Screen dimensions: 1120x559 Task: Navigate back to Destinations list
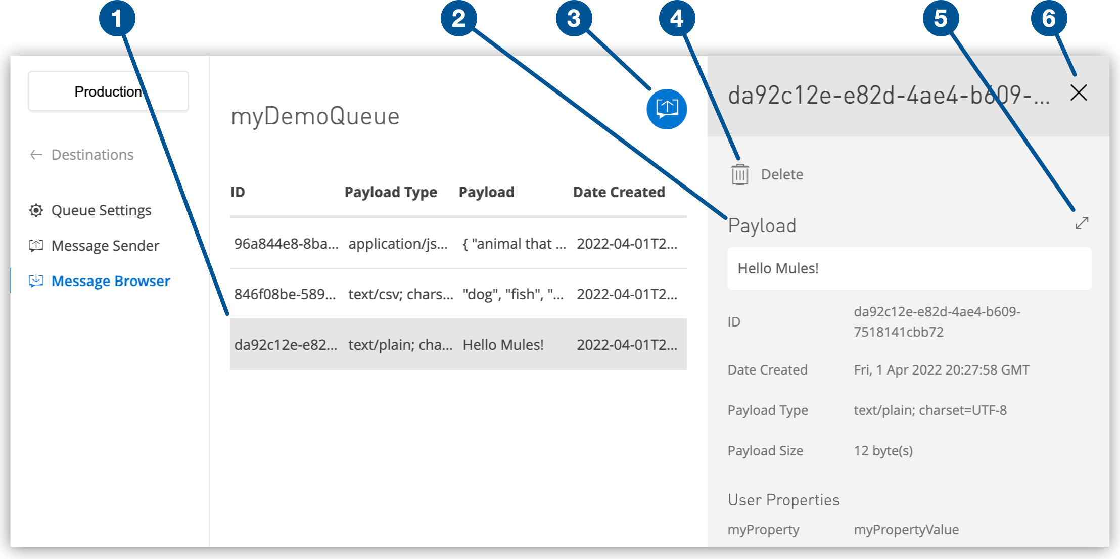[81, 154]
